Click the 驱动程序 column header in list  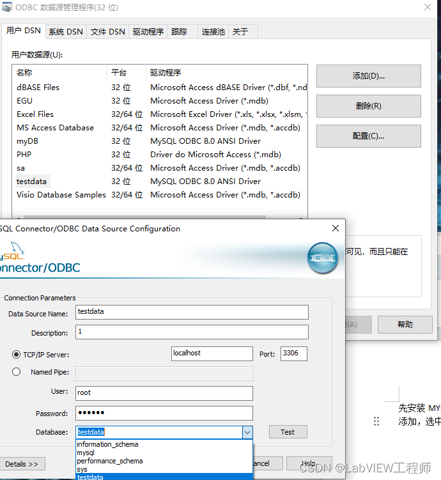tap(226, 73)
